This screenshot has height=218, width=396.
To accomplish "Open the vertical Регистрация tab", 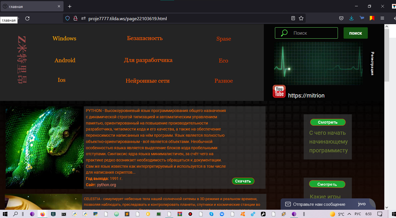I will tap(372, 63).
